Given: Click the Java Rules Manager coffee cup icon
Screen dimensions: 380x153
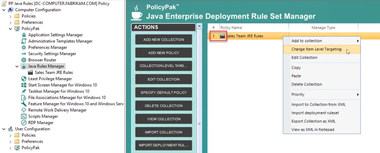Looking at the screenshot, I should click(x=24, y=66).
